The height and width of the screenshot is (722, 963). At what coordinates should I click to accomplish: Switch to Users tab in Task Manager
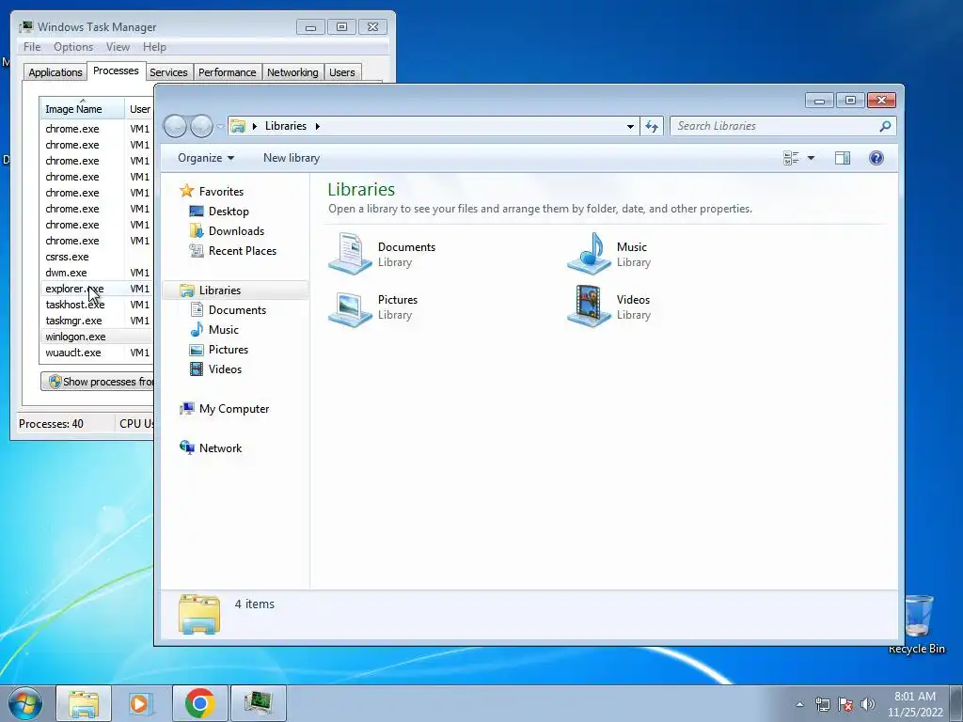pos(342,72)
